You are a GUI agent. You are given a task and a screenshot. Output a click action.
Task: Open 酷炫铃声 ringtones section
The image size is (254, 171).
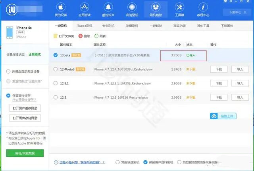tap(108, 9)
